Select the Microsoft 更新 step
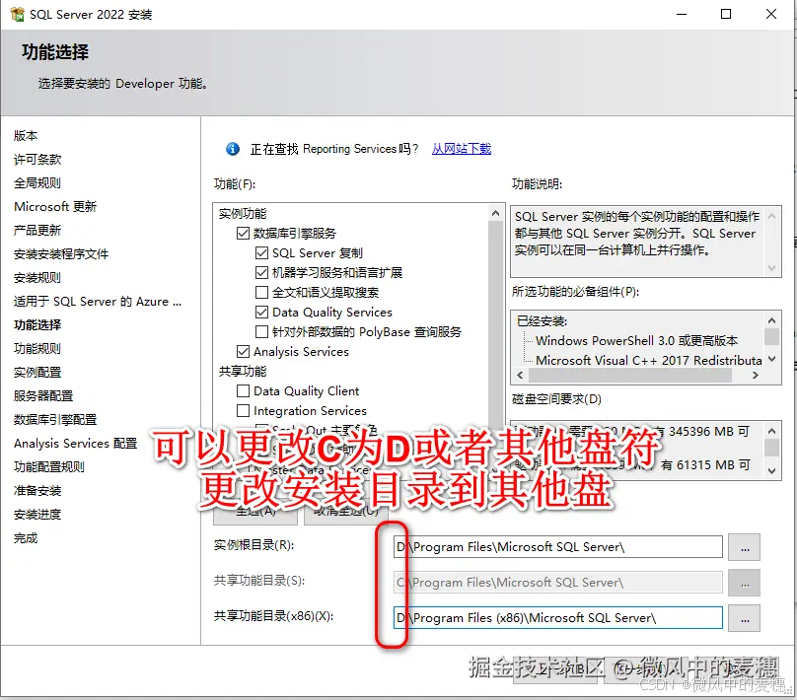 pos(55,207)
